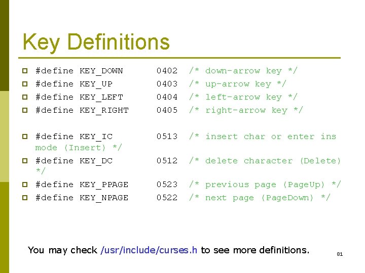The image size is (365, 273).
Task: Select the '#define KEY_UP' text
Action: point(74,84)
